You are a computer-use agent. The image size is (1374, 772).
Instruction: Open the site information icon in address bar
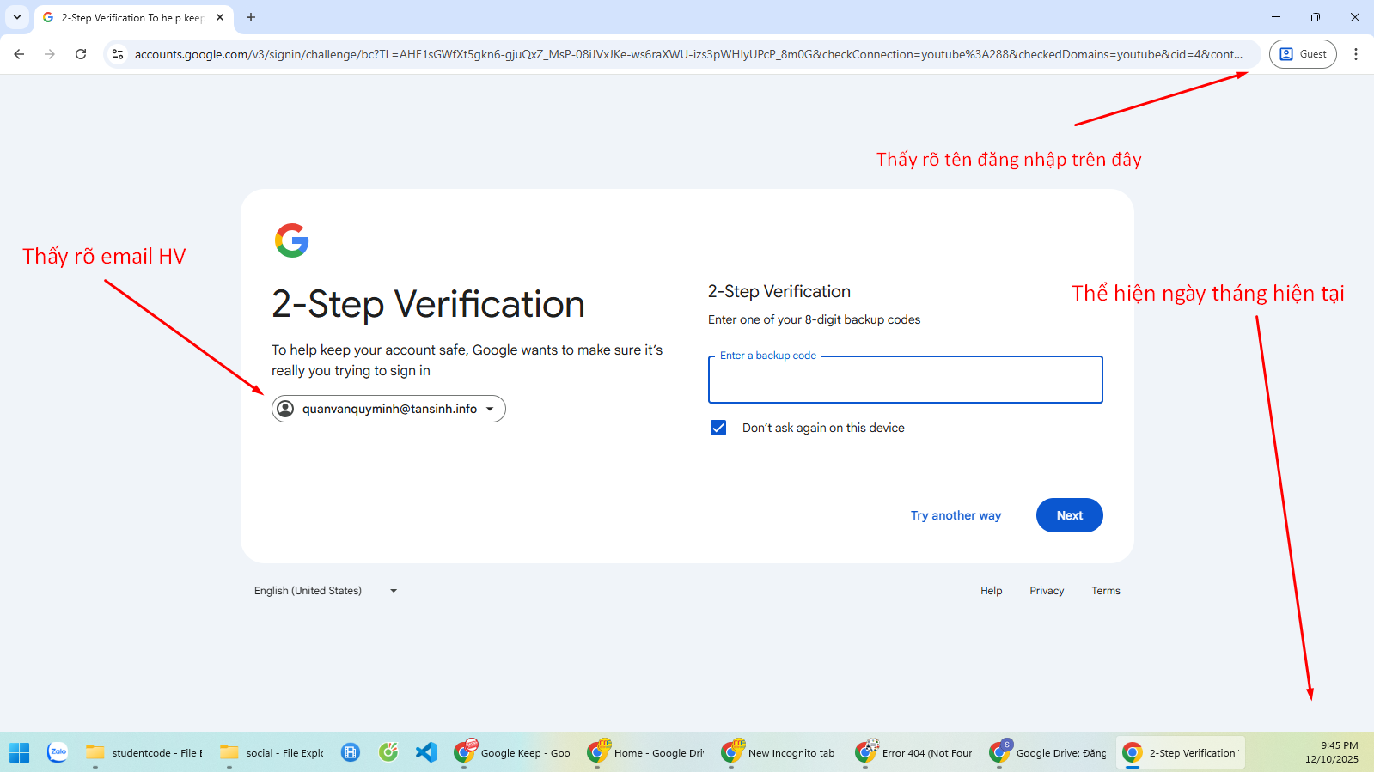click(x=118, y=54)
